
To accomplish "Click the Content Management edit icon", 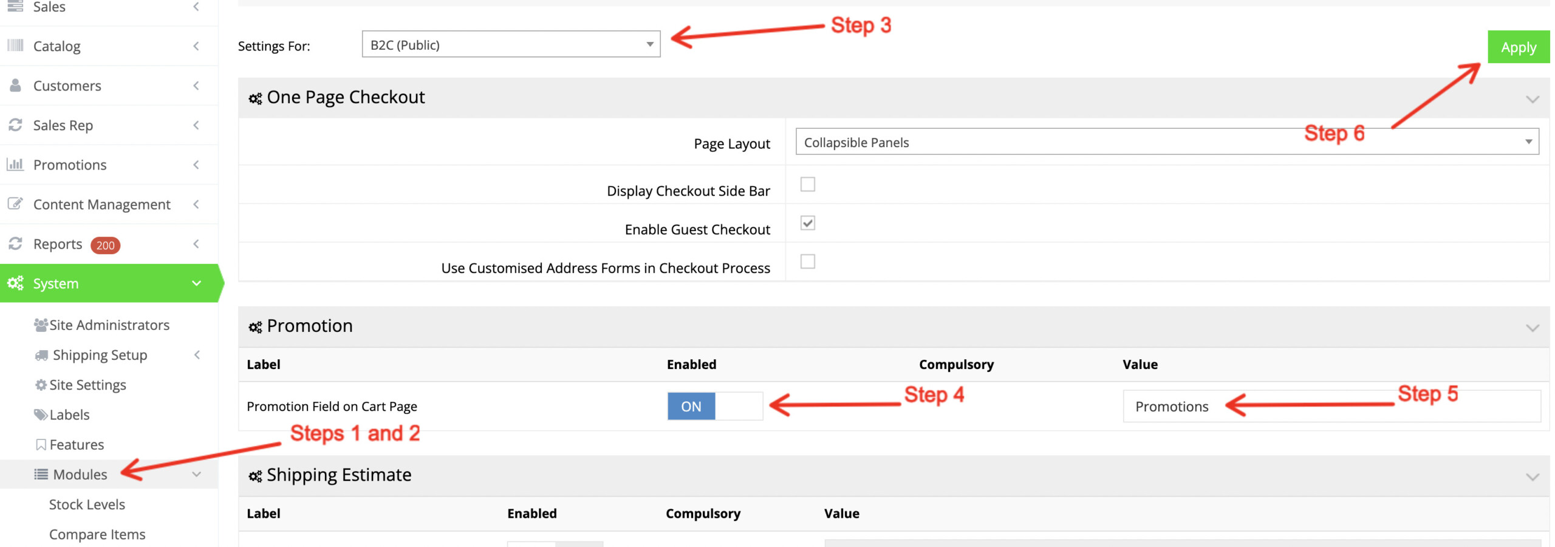I will pyautogui.click(x=15, y=204).
